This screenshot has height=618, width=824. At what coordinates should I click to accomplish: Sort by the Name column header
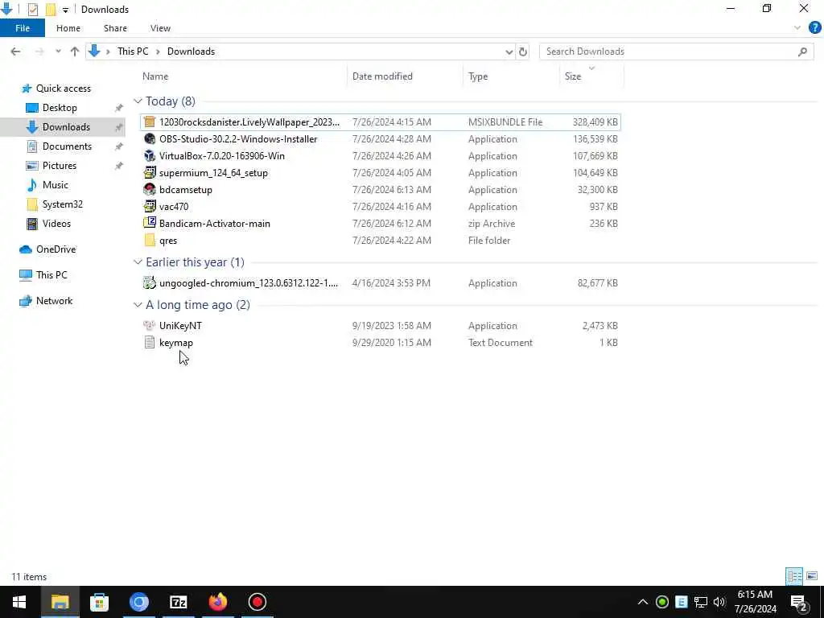click(x=155, y=76)
